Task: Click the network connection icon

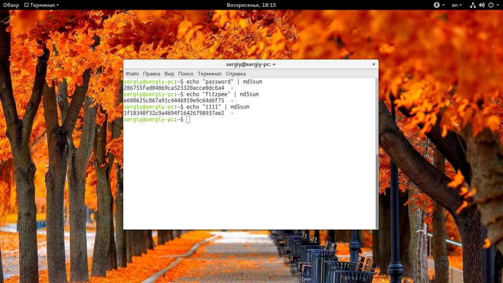Action: tap(473, 5)
